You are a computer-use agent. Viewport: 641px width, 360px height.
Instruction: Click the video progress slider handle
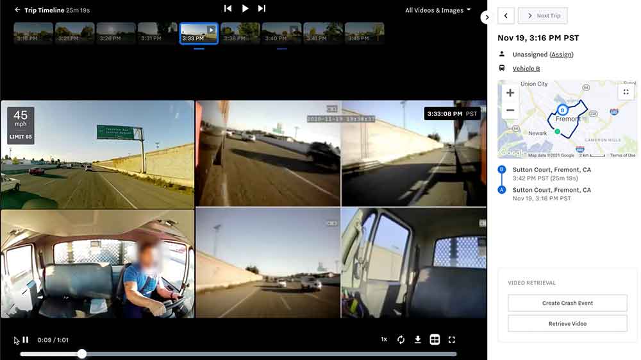point(82,354)
